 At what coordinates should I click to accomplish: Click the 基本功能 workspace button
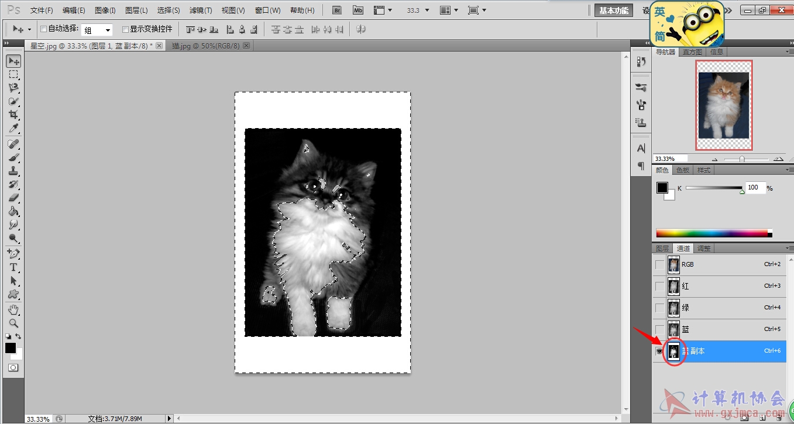614,11
